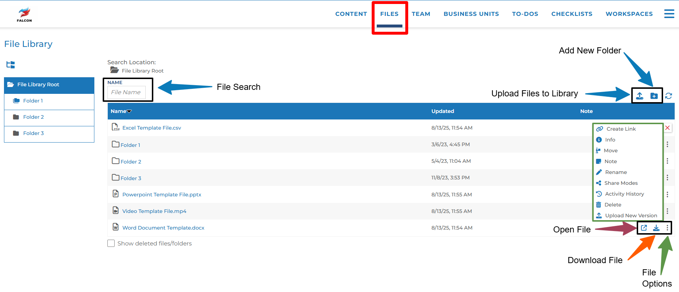The height and width of the screenshot is (292, 679).
Task: Go to the Business Units tab
Action: 471,14
